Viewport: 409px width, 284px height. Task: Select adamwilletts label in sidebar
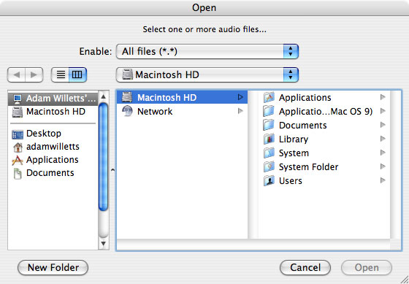point(53,147)
